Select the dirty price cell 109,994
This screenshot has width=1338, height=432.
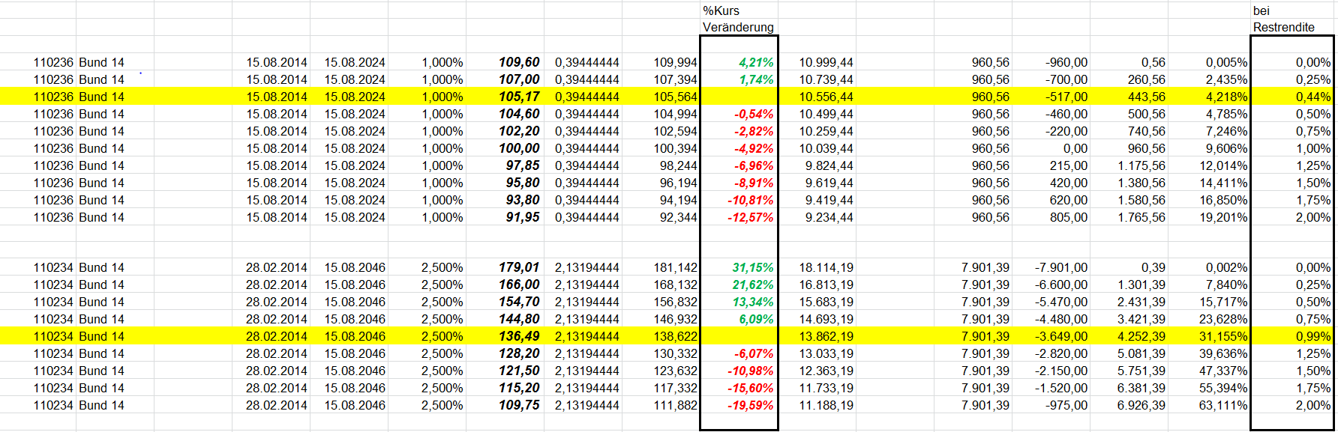click(x=661, y=62)
